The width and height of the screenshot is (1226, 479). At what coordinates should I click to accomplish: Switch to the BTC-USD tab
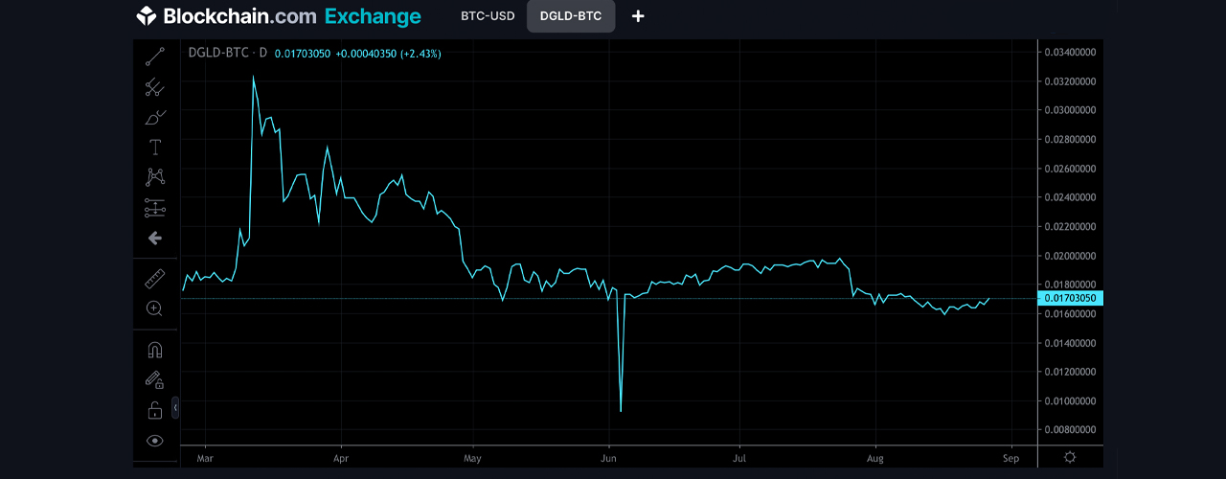tap(488, 16)
